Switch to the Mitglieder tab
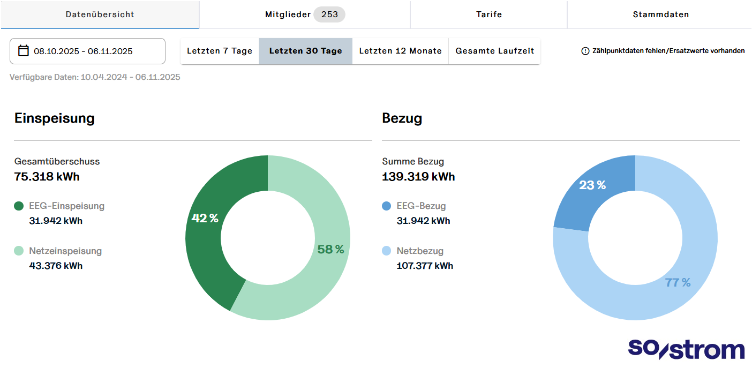The width and height of the screenshot is (752, 368). click(x=288, y=14)
